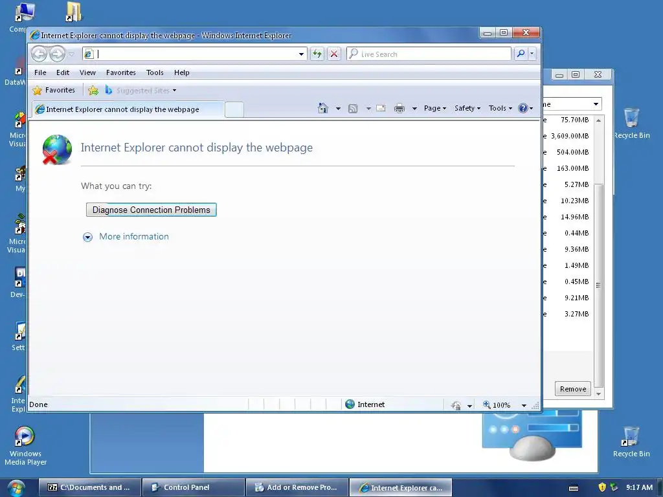Open the upper Recycle Bin desktop icon

click(631, 122)
